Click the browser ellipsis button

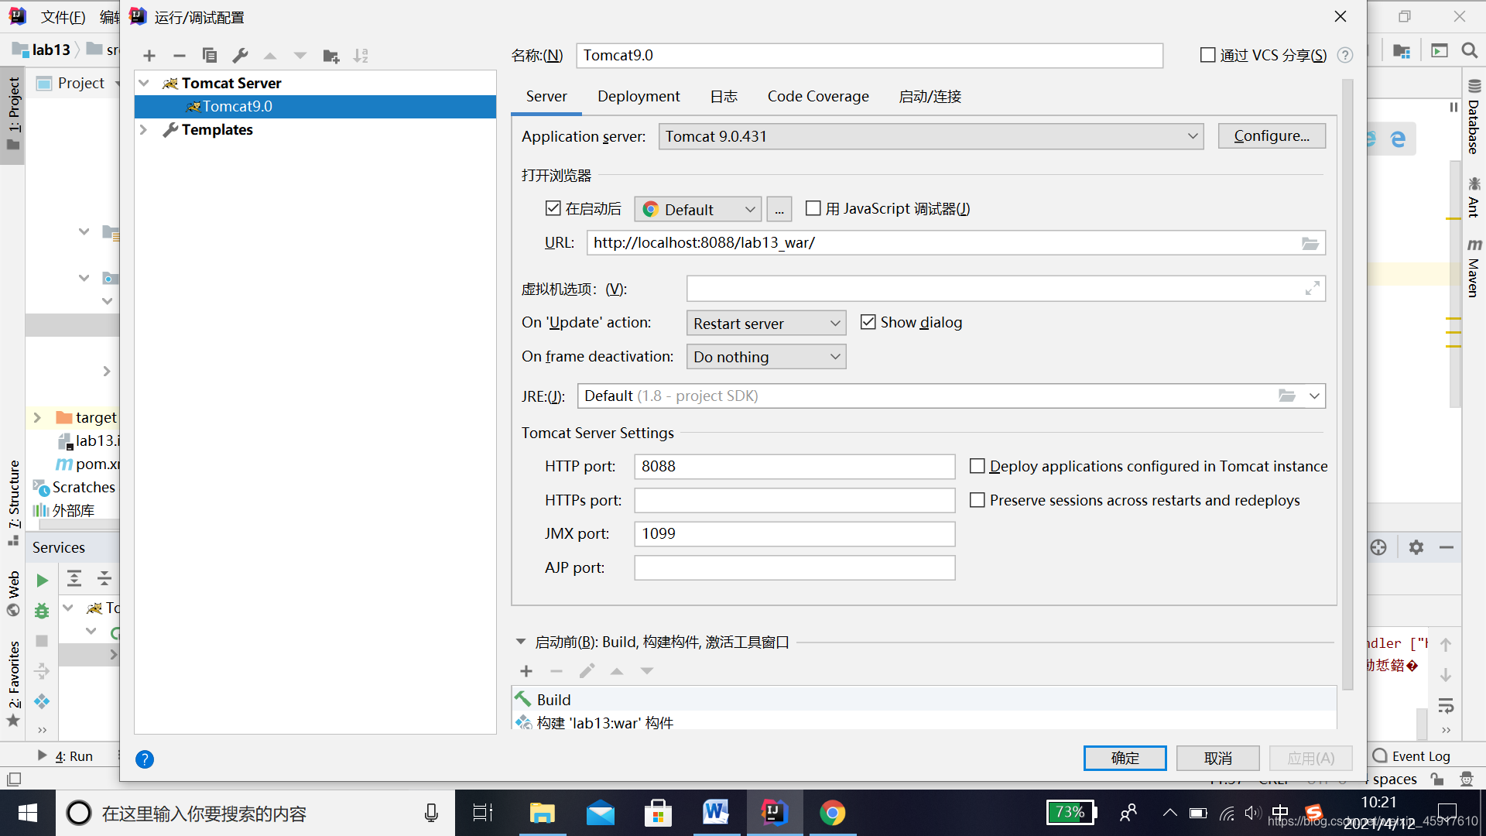tap(779, 209)
